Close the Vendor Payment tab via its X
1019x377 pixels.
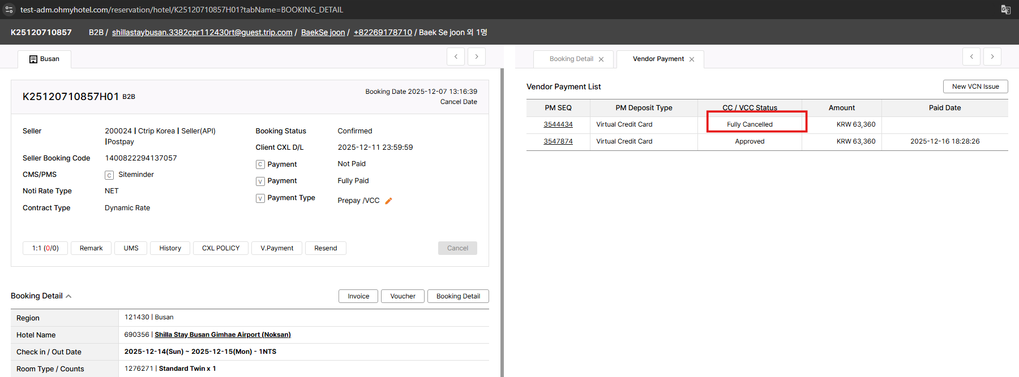[692, 59]
